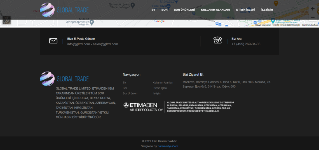Click the info@gltrd.com email address

tap(79, 44)
